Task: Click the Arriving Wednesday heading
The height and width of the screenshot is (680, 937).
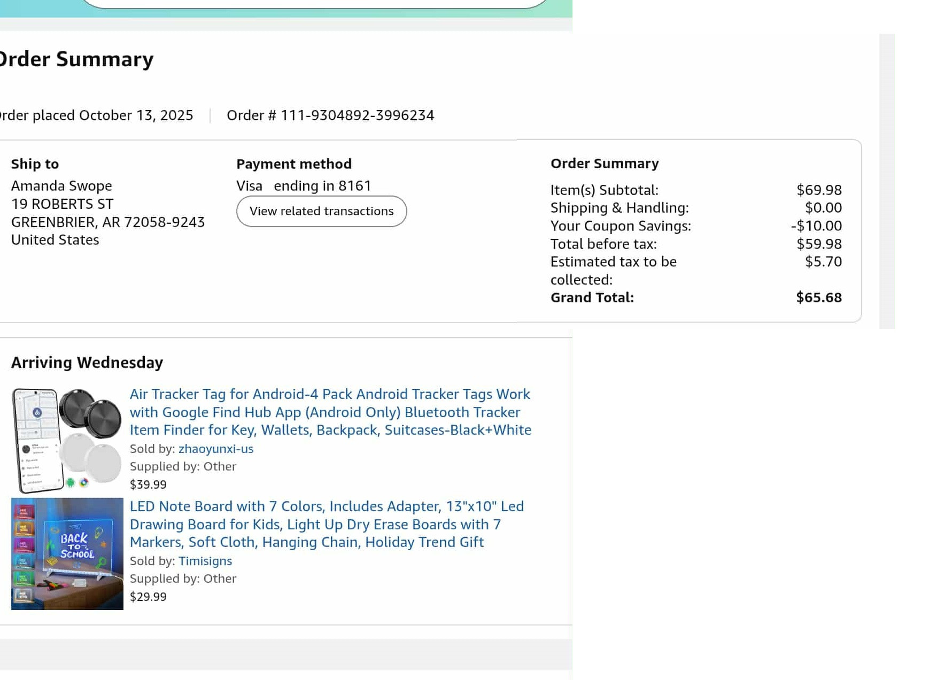Action: [x=87, y=363]
